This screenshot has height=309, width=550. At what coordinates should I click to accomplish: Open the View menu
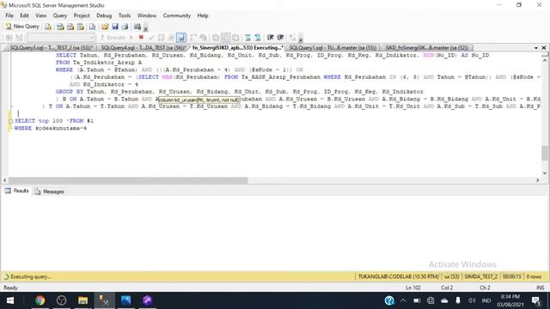[40, 15]
